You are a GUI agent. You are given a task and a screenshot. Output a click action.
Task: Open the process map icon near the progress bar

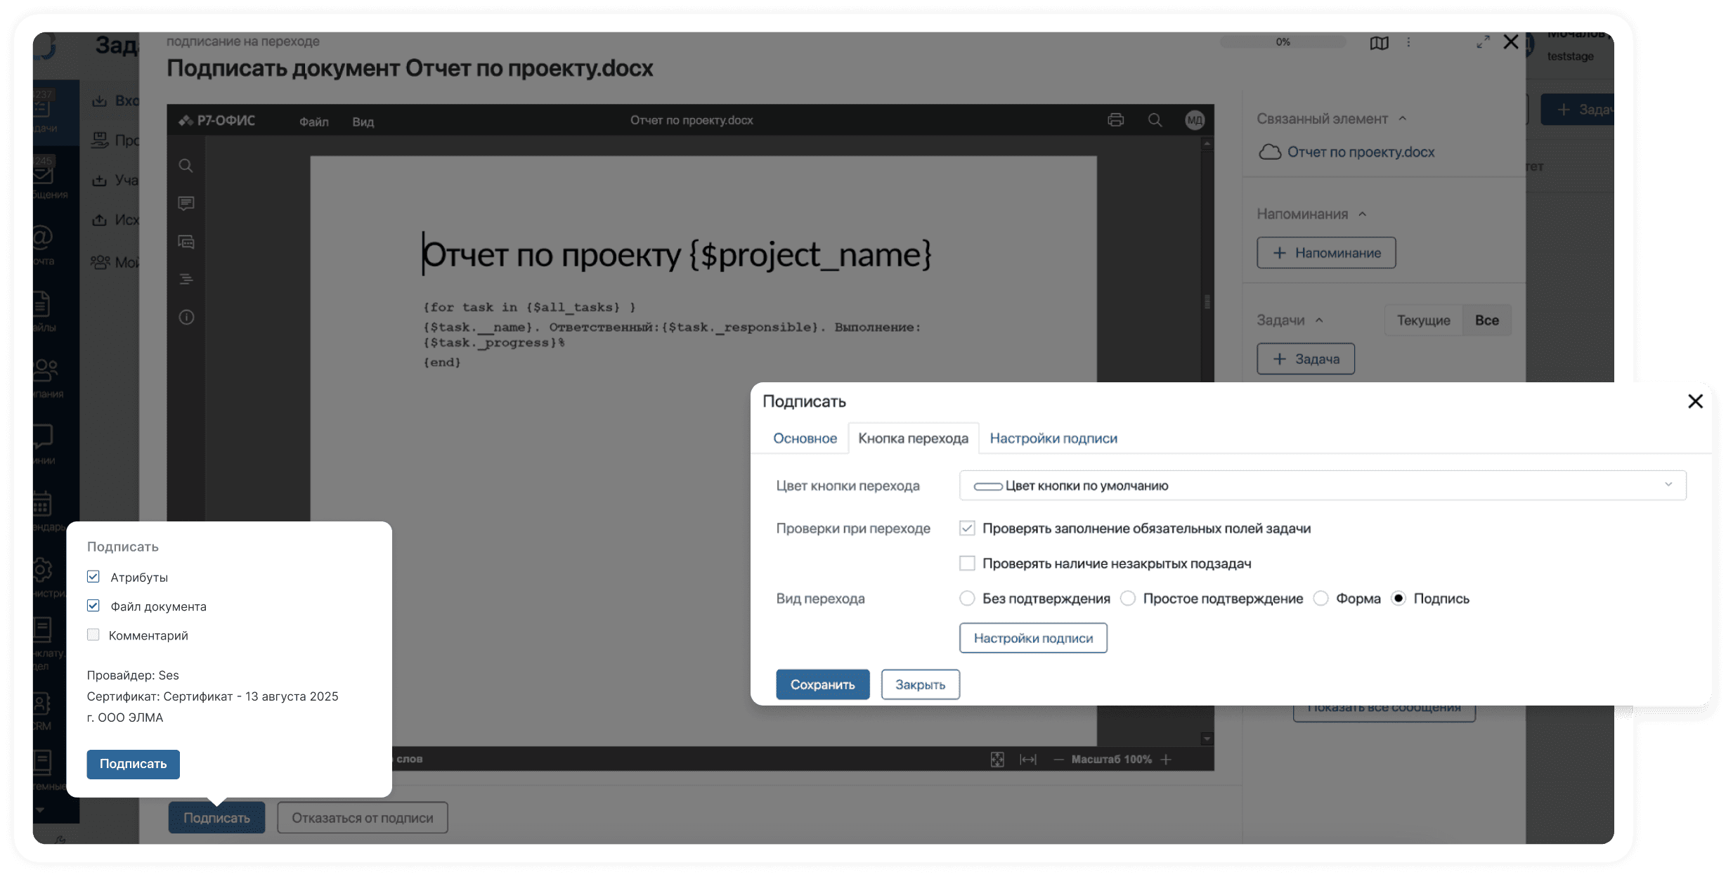(1379, 42)
